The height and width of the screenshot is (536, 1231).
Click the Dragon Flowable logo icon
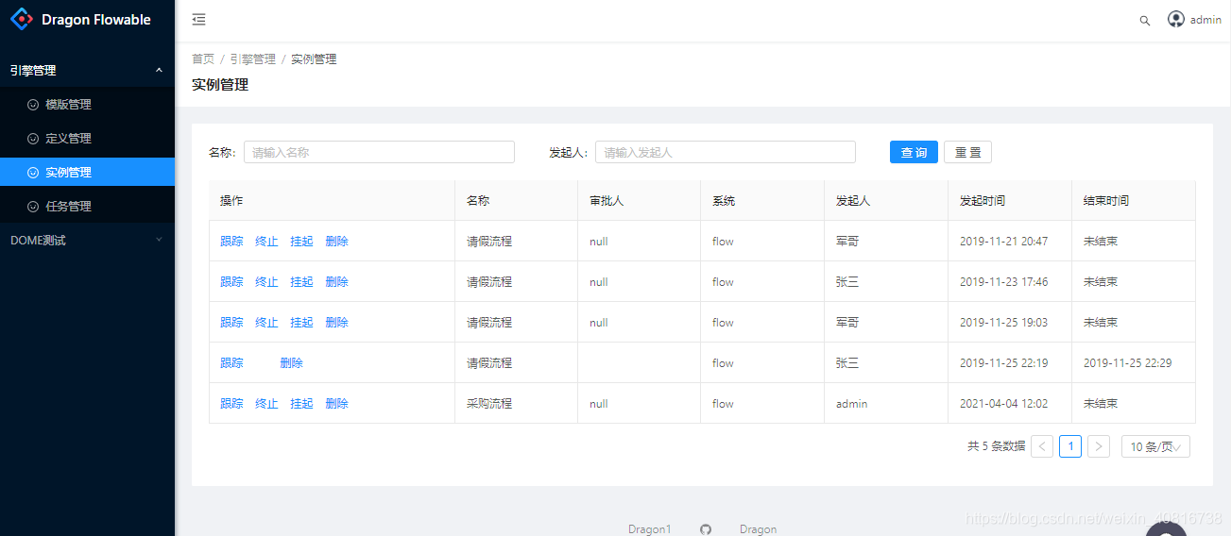(x=22, y=19)
